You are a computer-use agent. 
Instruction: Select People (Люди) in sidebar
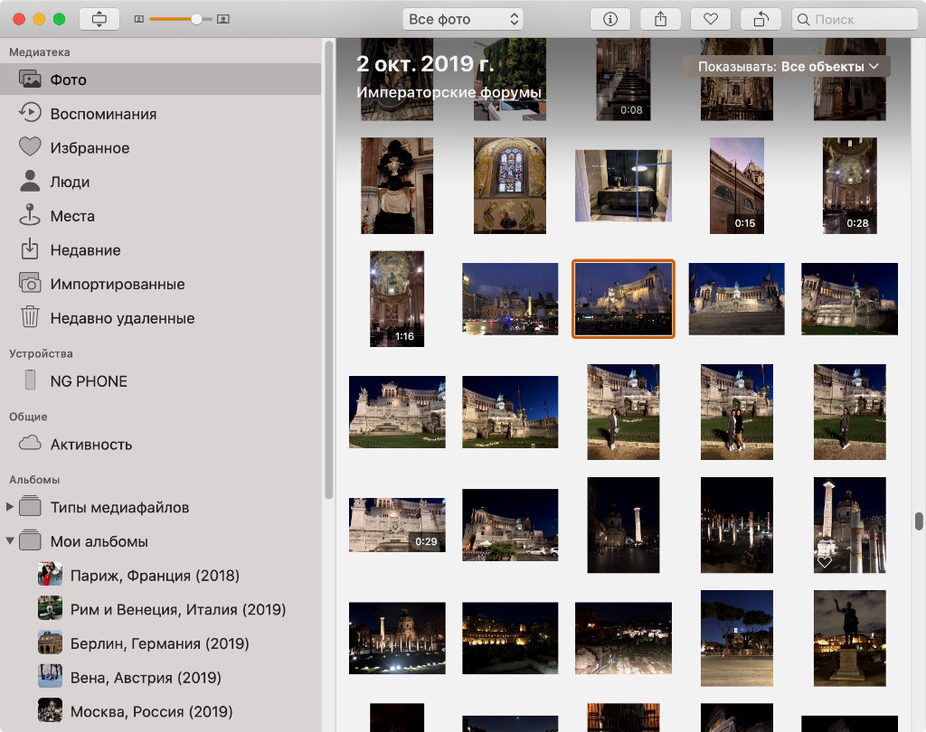pos(70,182)
